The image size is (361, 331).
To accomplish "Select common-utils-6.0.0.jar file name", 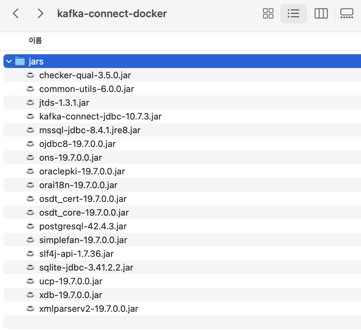I will (x=87, y=89).
